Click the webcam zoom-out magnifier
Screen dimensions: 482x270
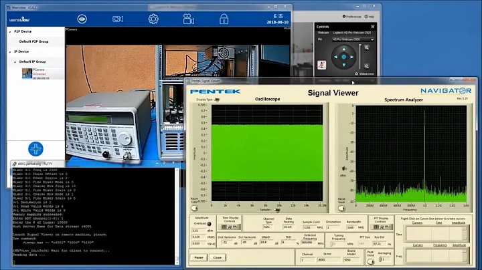point(367,66)
